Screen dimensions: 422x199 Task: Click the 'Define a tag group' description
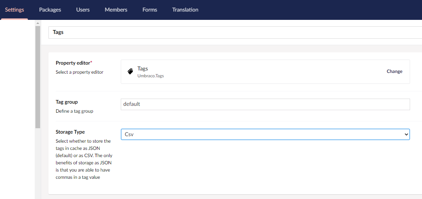click(74, 111)
